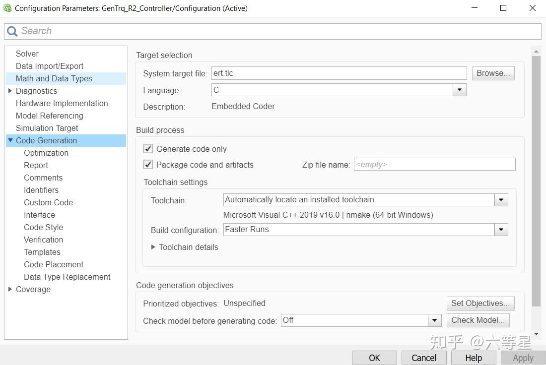
Task: Open the Code Style pane
Action: (44, 227)
